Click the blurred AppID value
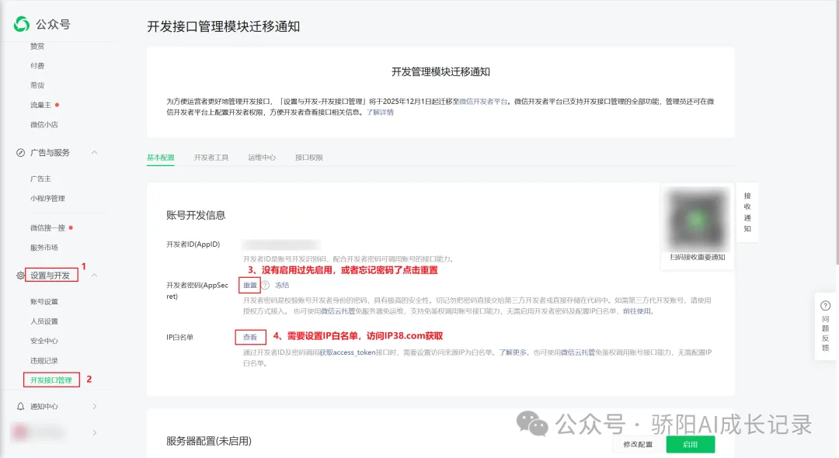 [x=281, y=245]
